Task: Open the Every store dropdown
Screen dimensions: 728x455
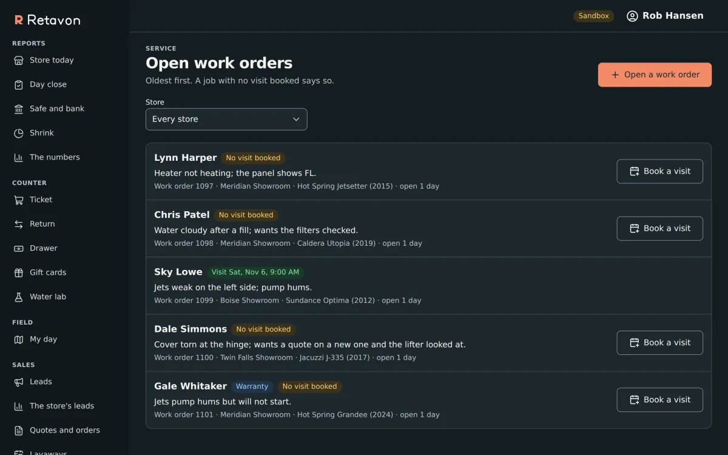Action: point(226,119)
